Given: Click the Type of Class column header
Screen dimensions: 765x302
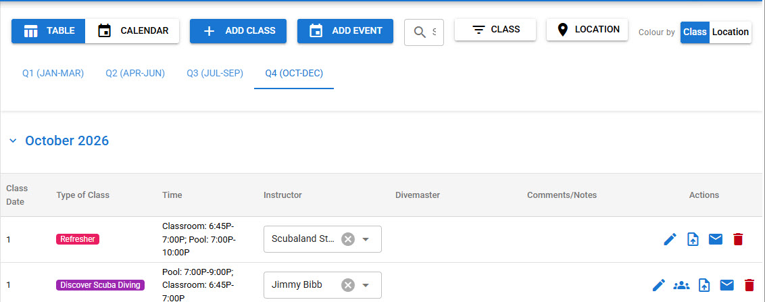Looking at the screenshot, I should click(83, 195).
